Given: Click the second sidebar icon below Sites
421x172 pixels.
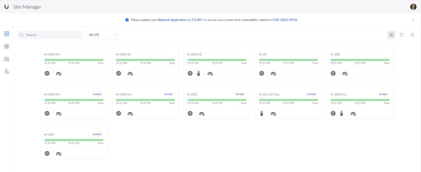Looking at the screenshot, I should point(7,46).
